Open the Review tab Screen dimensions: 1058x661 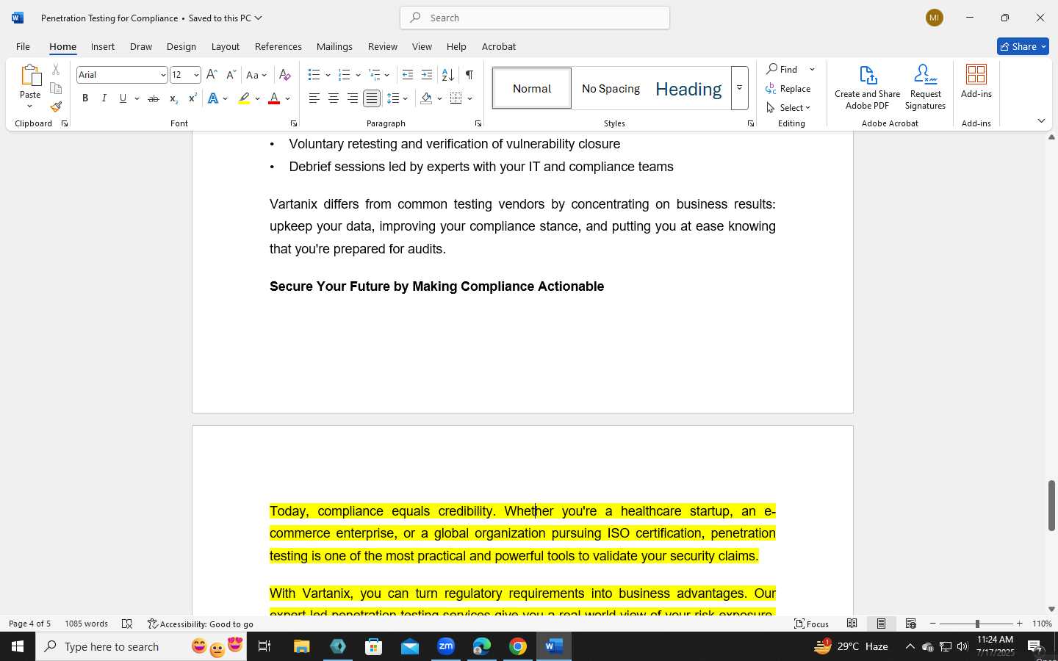(x=382, y=46)
